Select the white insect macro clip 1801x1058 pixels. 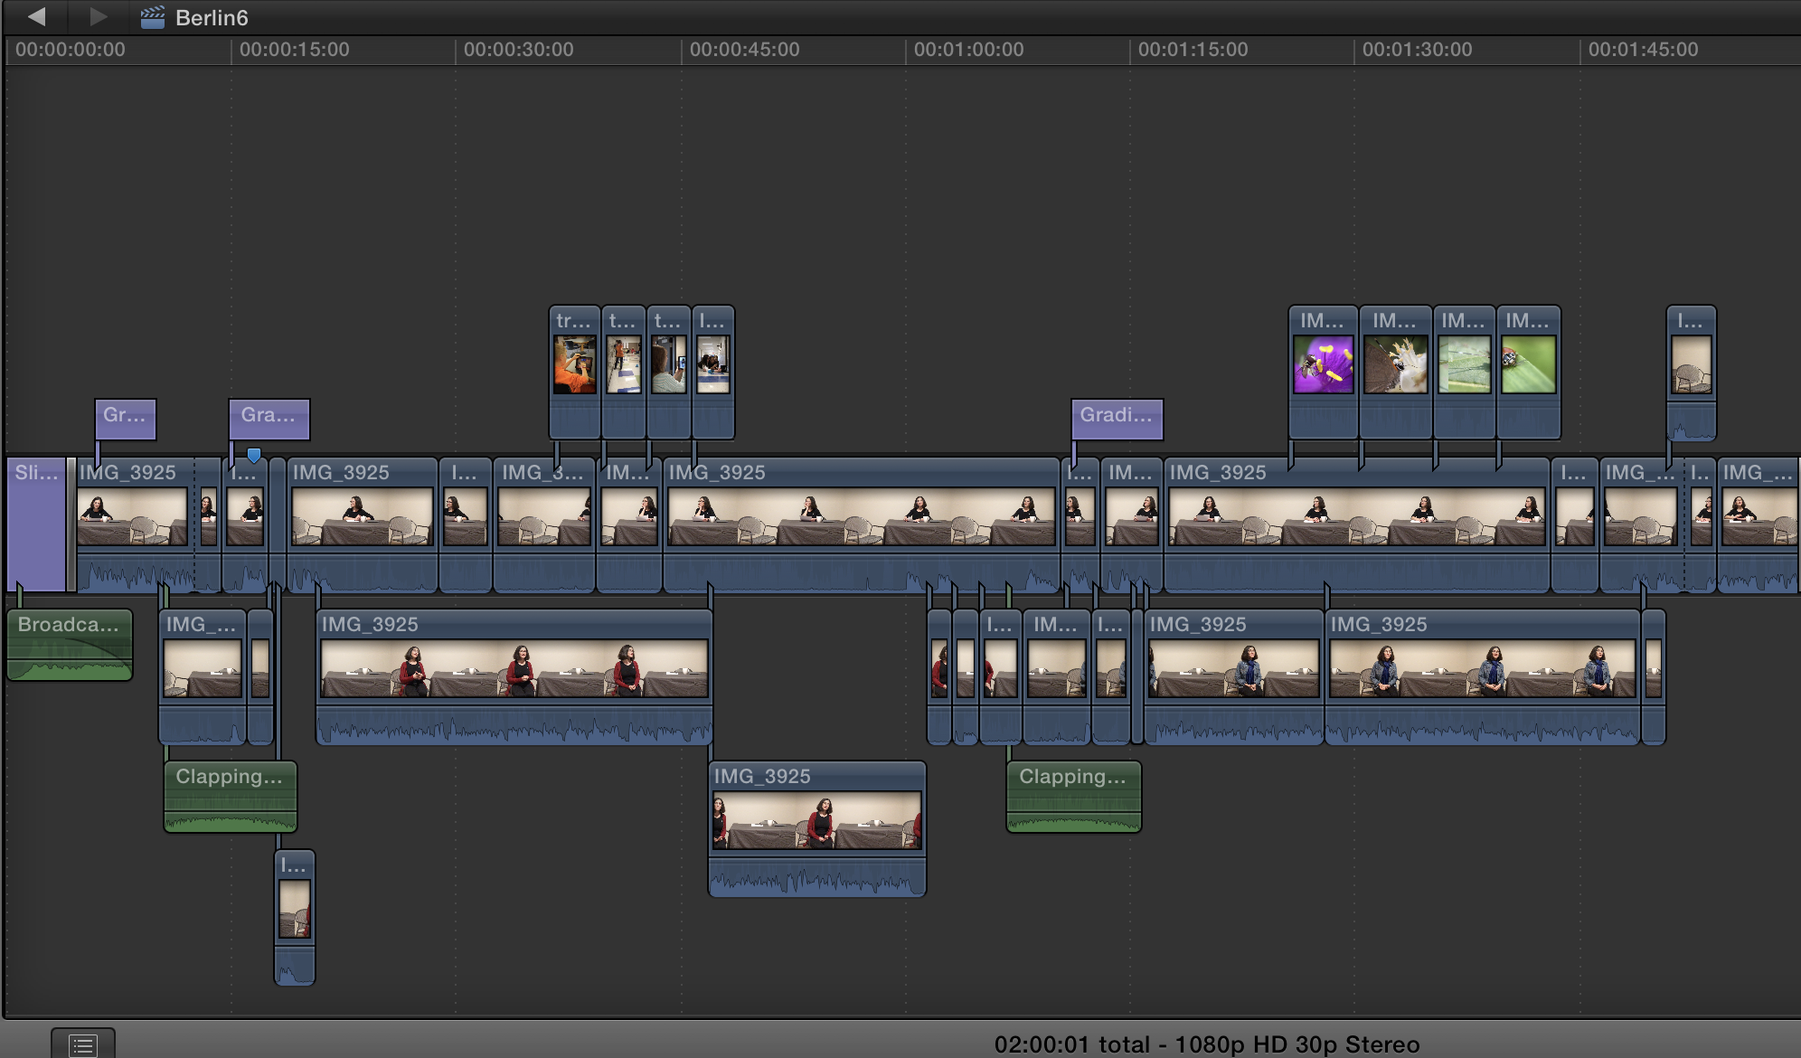1395,373
